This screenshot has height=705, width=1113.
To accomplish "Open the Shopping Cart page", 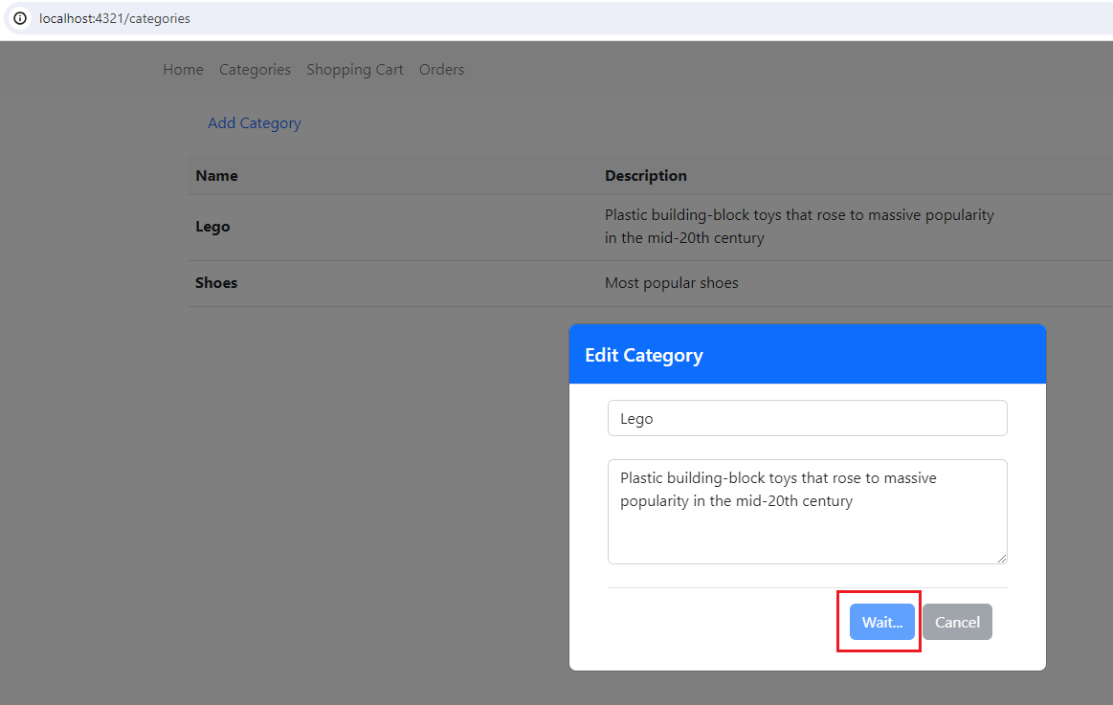I will (355, 70).
